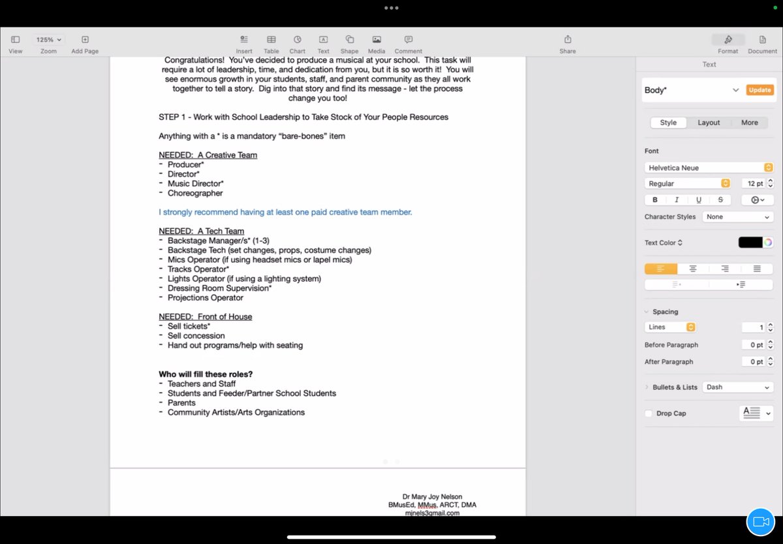Viewport: 783px width, 544px height.
Task: Click the Add Page icon
Action: (85, 40)
